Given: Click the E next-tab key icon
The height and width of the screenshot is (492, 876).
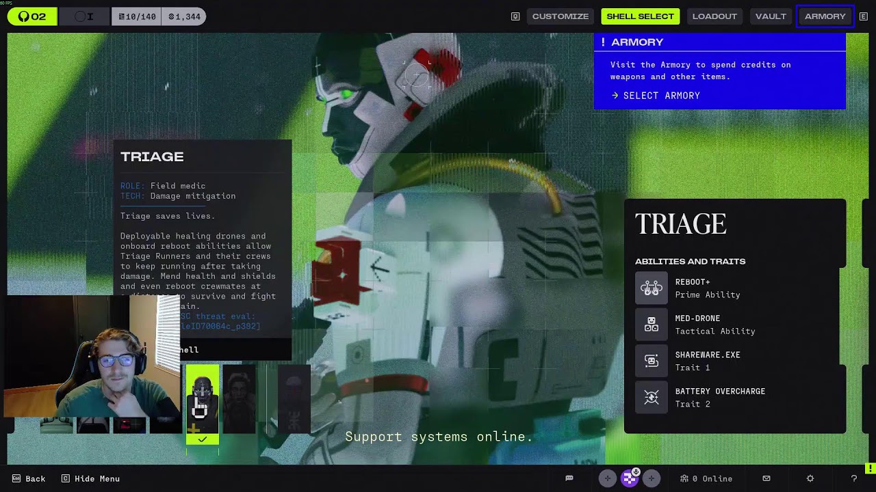Looking at the screenshot, I should [x=863, y=16].
